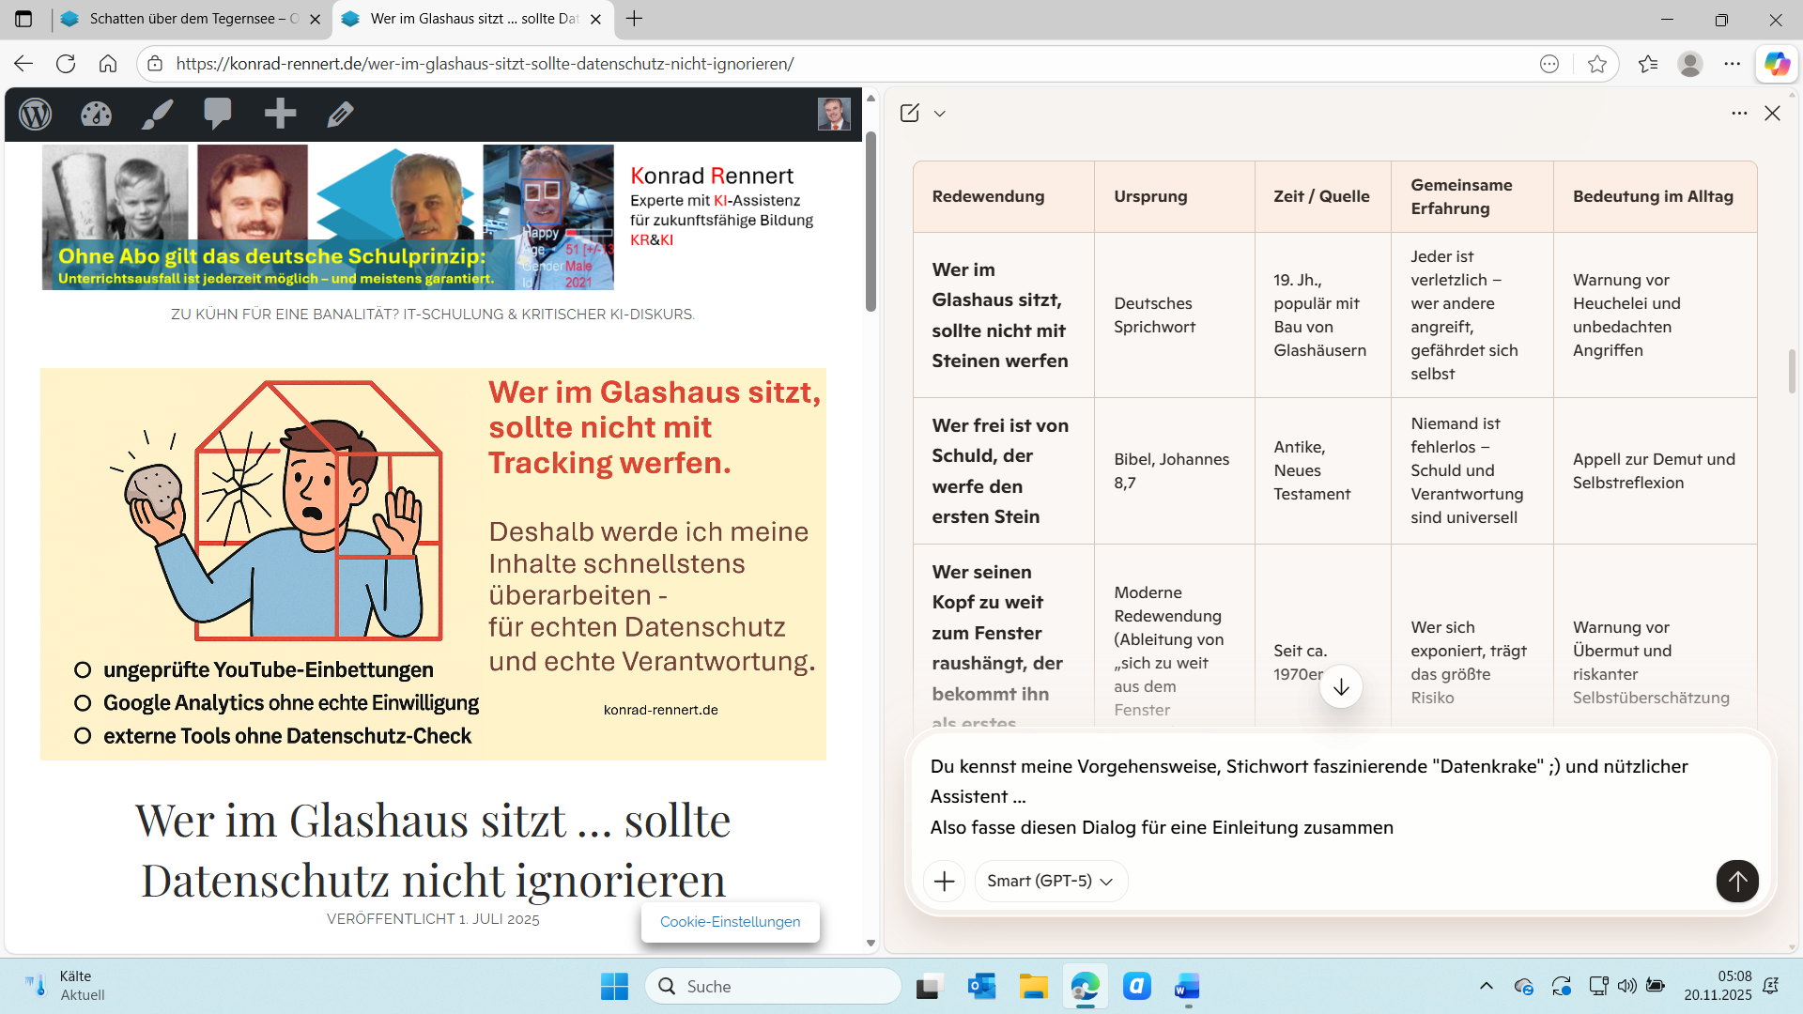Switch to Schatten über dem Tegernsee tab
Screen dimensions: 1803x1014
(x=183, y=19)
